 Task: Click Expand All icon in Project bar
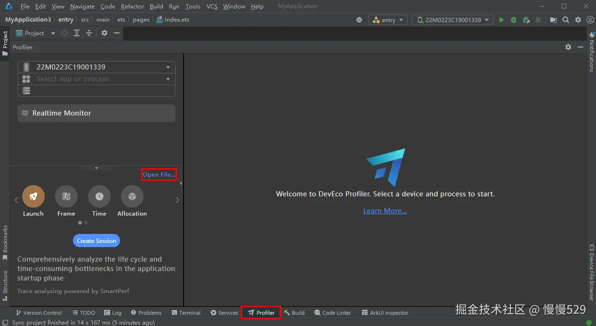[77, 33]
